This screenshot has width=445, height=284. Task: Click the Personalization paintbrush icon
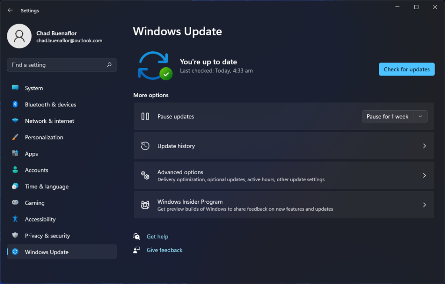coord(15,137)
